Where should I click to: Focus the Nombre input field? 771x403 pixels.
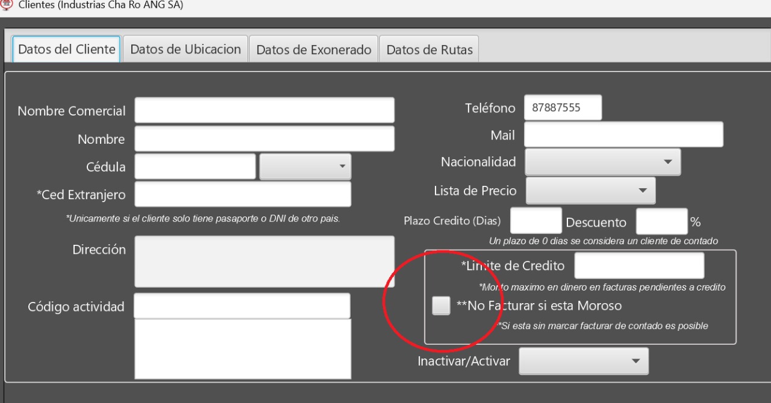pos(264,139)
